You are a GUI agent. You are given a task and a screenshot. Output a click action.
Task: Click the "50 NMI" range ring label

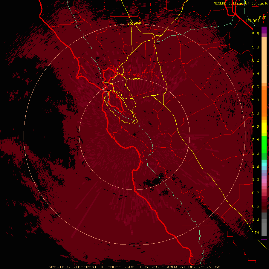(134, 79)
